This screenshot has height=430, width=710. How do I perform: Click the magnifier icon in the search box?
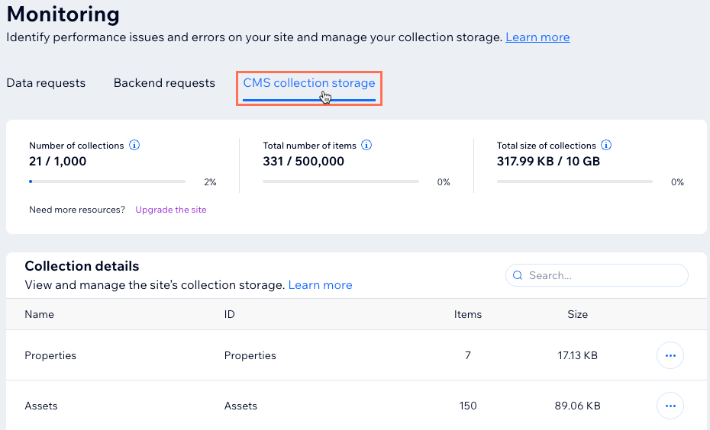tap(518, 275)
